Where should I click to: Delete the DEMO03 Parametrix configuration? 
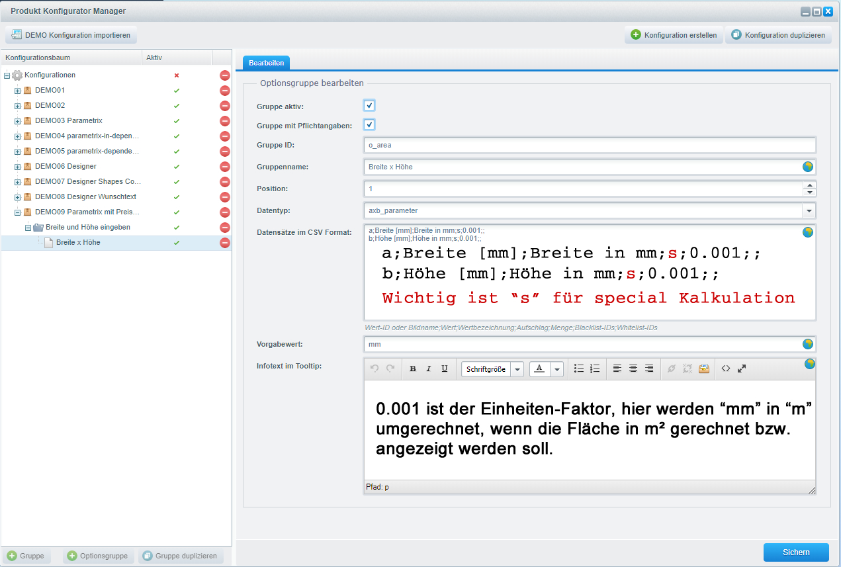(x=225, y=121)
